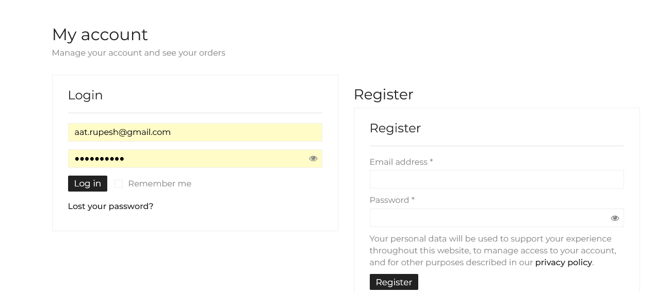This screenshot has height=293, width=672.
Task: Show the login password using the eye icon
Action: 313,159
